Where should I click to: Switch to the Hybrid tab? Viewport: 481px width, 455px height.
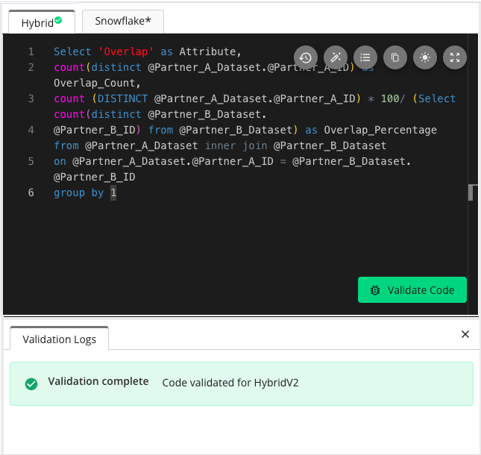[37, 22]
